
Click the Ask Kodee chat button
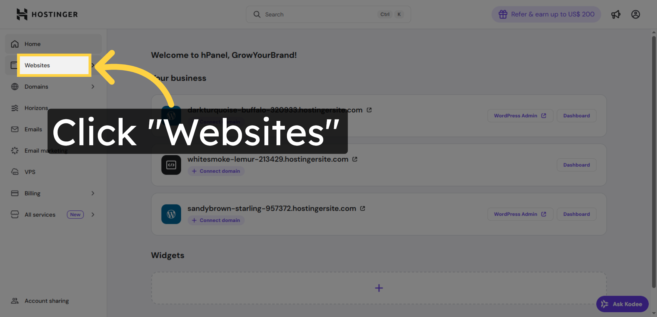coord(622,304)
